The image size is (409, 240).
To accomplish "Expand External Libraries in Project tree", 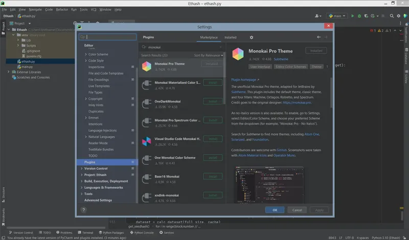I will 8,72.
